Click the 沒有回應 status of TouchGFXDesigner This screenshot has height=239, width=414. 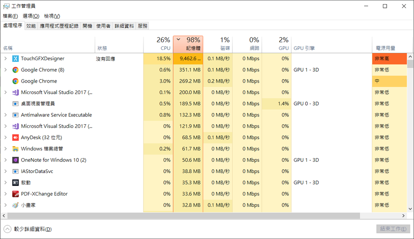click(x=105, y=59)
